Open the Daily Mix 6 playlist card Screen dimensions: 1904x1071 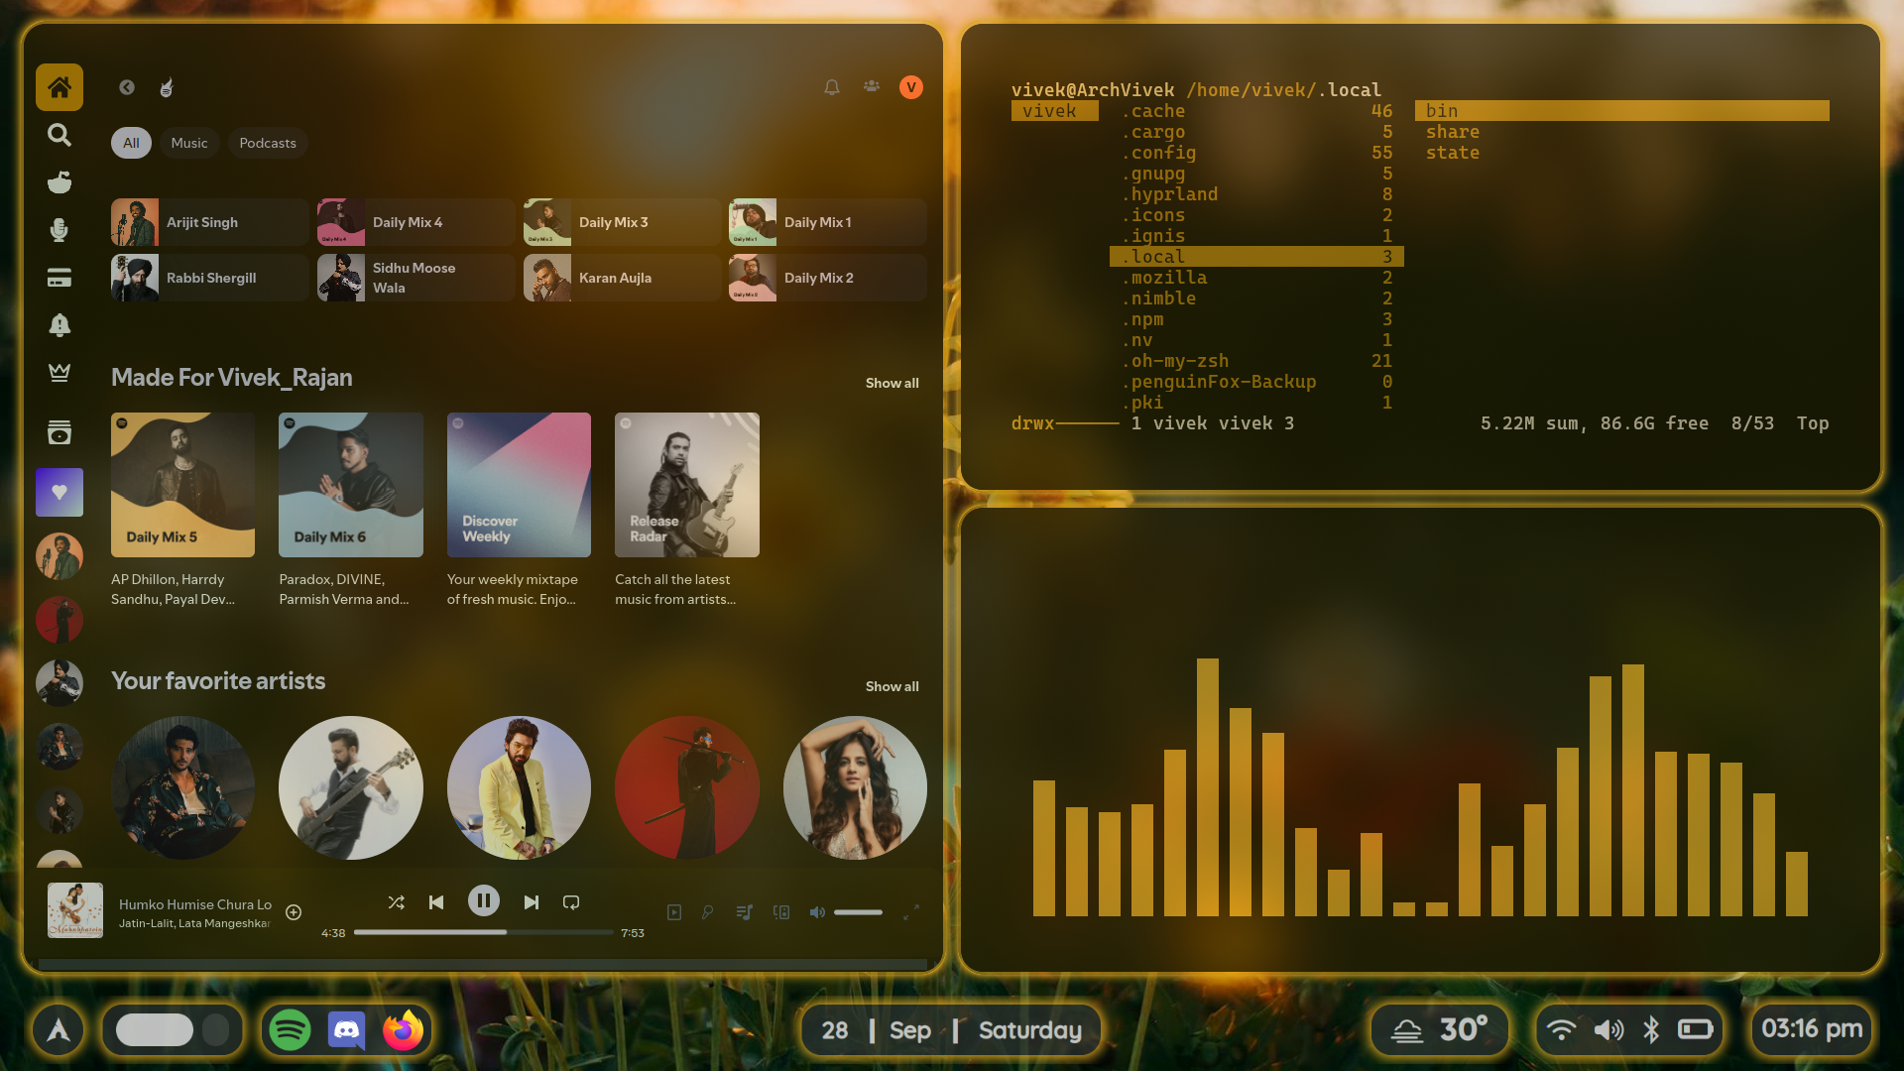pyautogui.click(x=351, y=511)
